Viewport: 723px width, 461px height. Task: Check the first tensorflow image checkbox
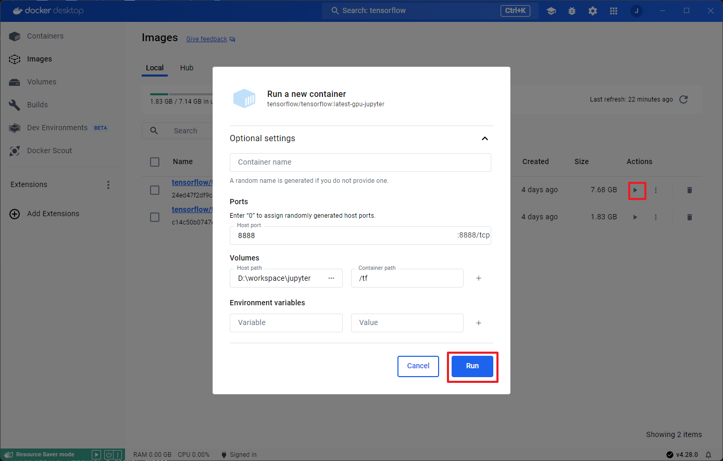[x=155, y=190]
